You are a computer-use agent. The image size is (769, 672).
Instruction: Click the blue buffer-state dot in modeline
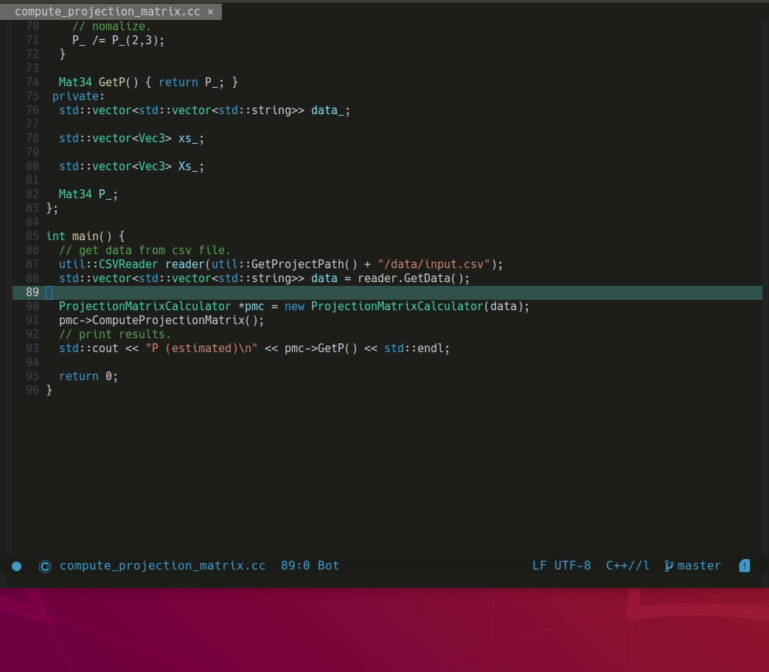17,566
